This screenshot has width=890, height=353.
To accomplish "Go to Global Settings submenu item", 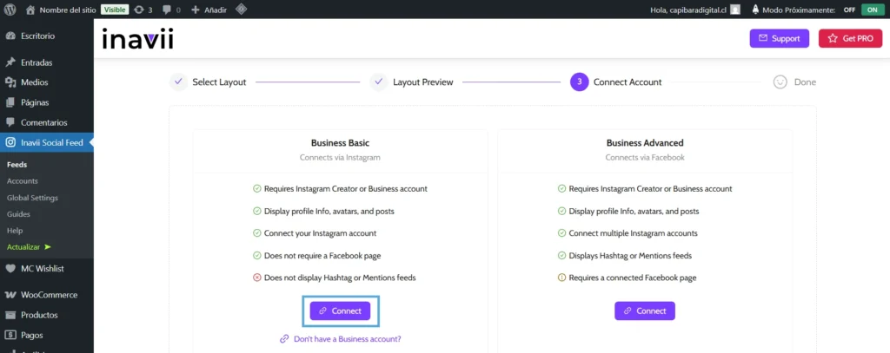I will 32,198.
